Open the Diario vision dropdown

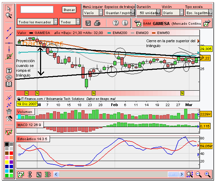(x=173, y=13)
